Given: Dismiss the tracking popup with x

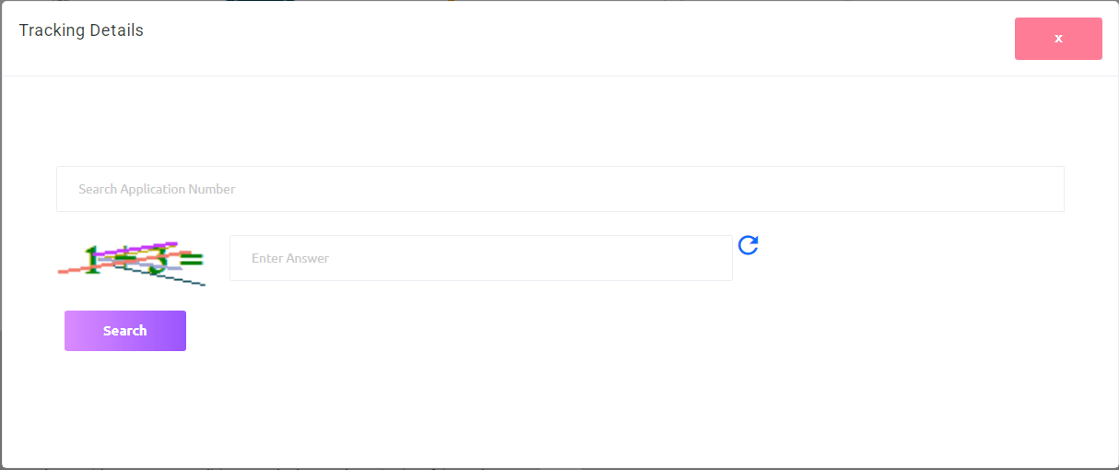Looking at the screenshot, I should 1058,39.
